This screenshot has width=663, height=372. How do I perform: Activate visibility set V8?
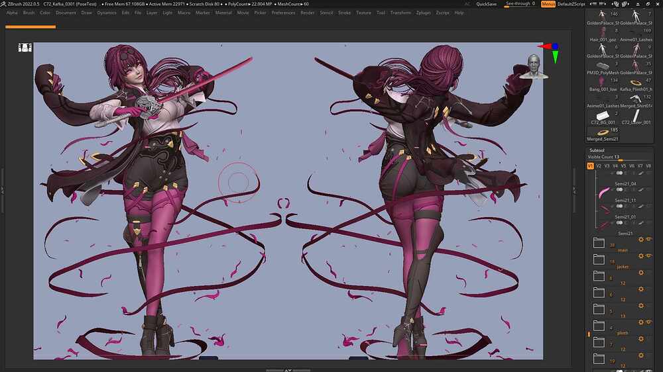click(x=648, y=166)
